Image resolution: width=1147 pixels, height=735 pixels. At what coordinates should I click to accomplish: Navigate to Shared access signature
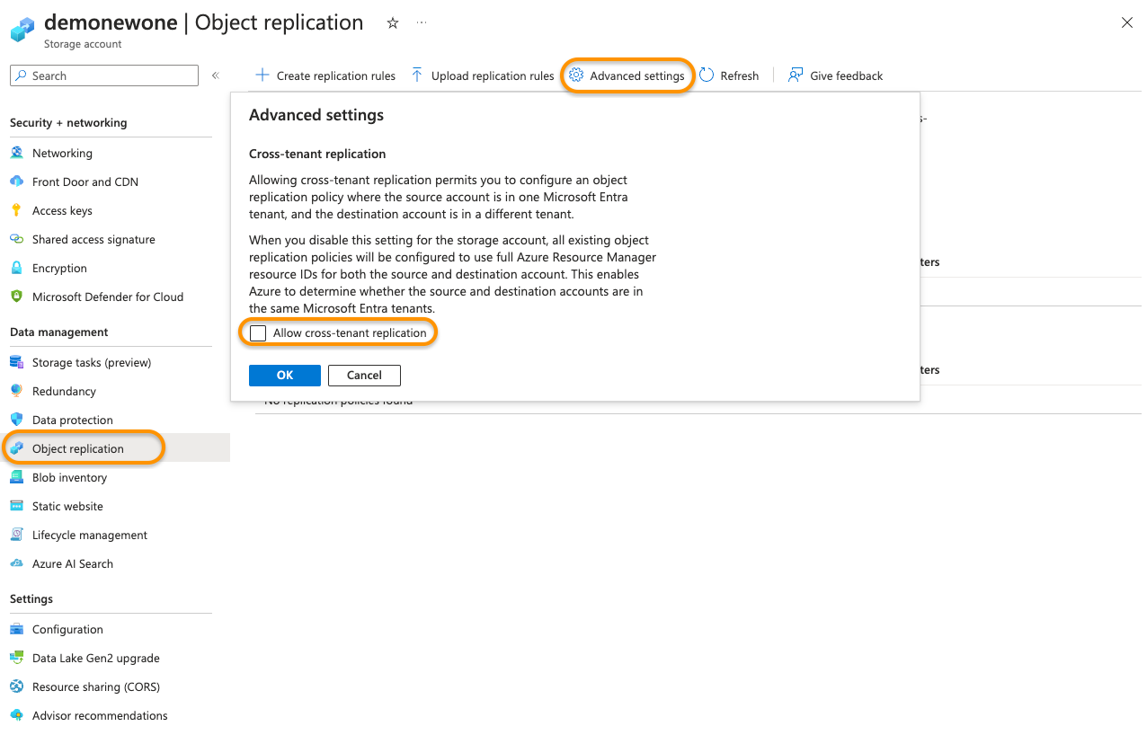(x=93, y=240)
